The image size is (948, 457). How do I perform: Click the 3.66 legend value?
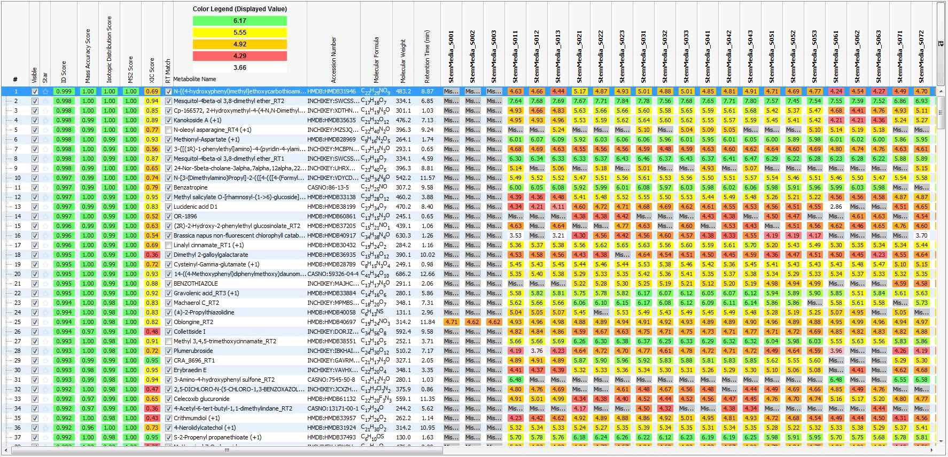(240, 68)
